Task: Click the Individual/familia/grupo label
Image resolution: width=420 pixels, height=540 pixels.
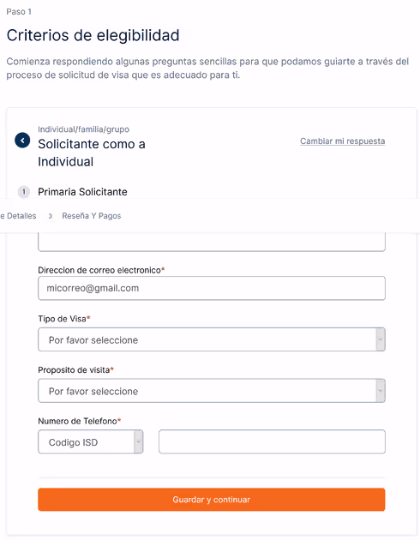Action: coord(84,129)
